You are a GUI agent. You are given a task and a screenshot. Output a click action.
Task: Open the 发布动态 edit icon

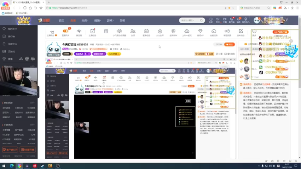[x=240, y=32]
